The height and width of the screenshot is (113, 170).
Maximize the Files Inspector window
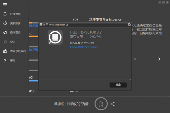[x=163, y=3]
